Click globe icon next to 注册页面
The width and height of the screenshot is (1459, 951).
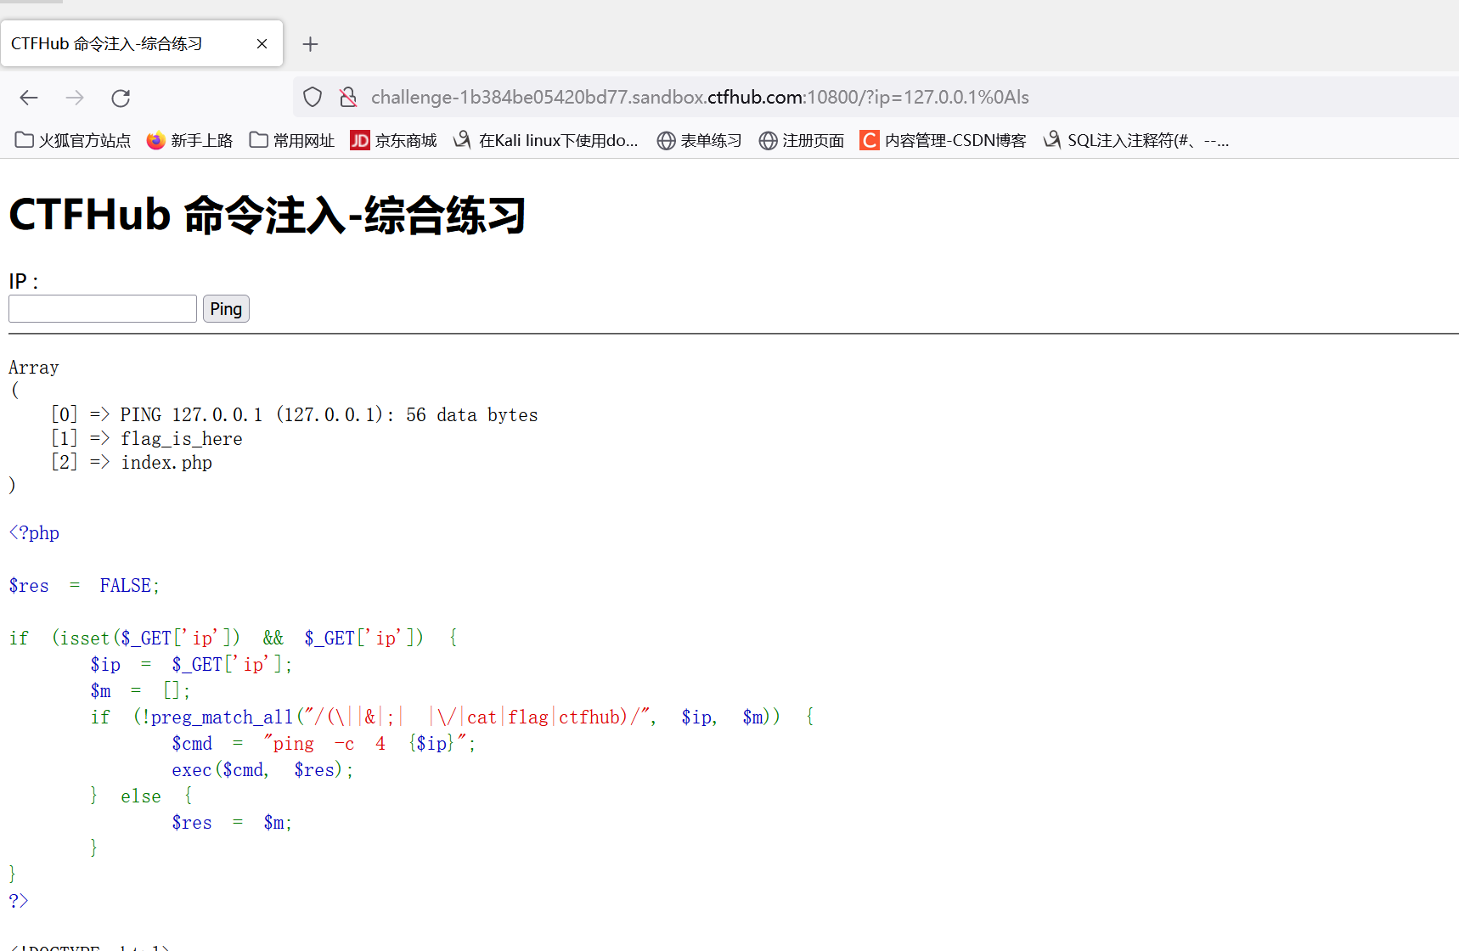click(x=769, y=140)
